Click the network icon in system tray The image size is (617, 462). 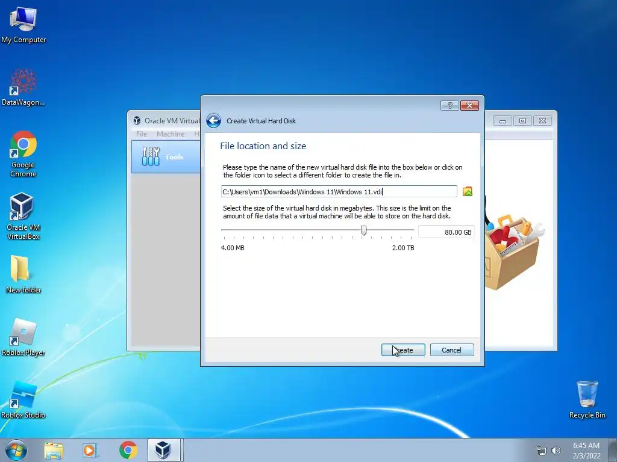pyautogui.click(x=542, y=451)
